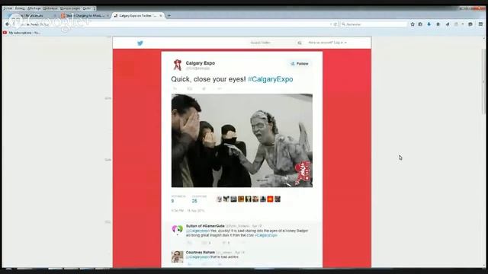Viewport: 488px width, 274px height.
Task: Open Sultan of #GamerGate profile name
Action: (205, 226)
